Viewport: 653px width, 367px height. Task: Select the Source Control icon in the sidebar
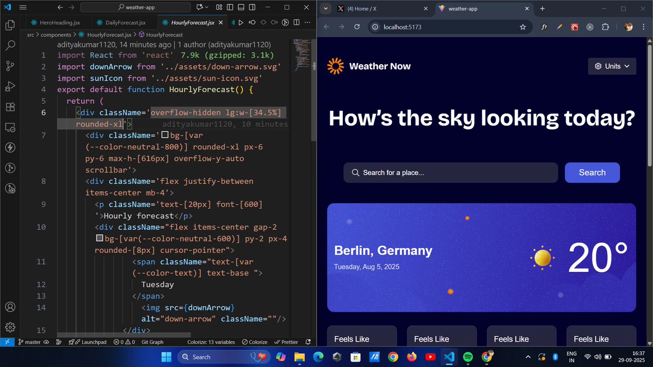click(x=10, y=66)
